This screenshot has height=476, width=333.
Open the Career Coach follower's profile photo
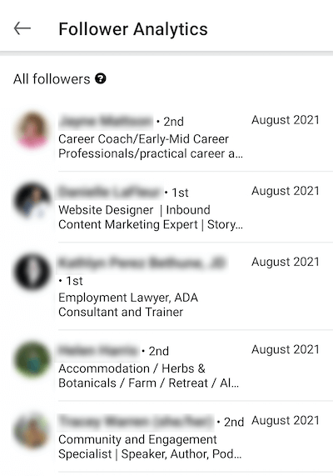pyautogui.click(x=32, y=130)
